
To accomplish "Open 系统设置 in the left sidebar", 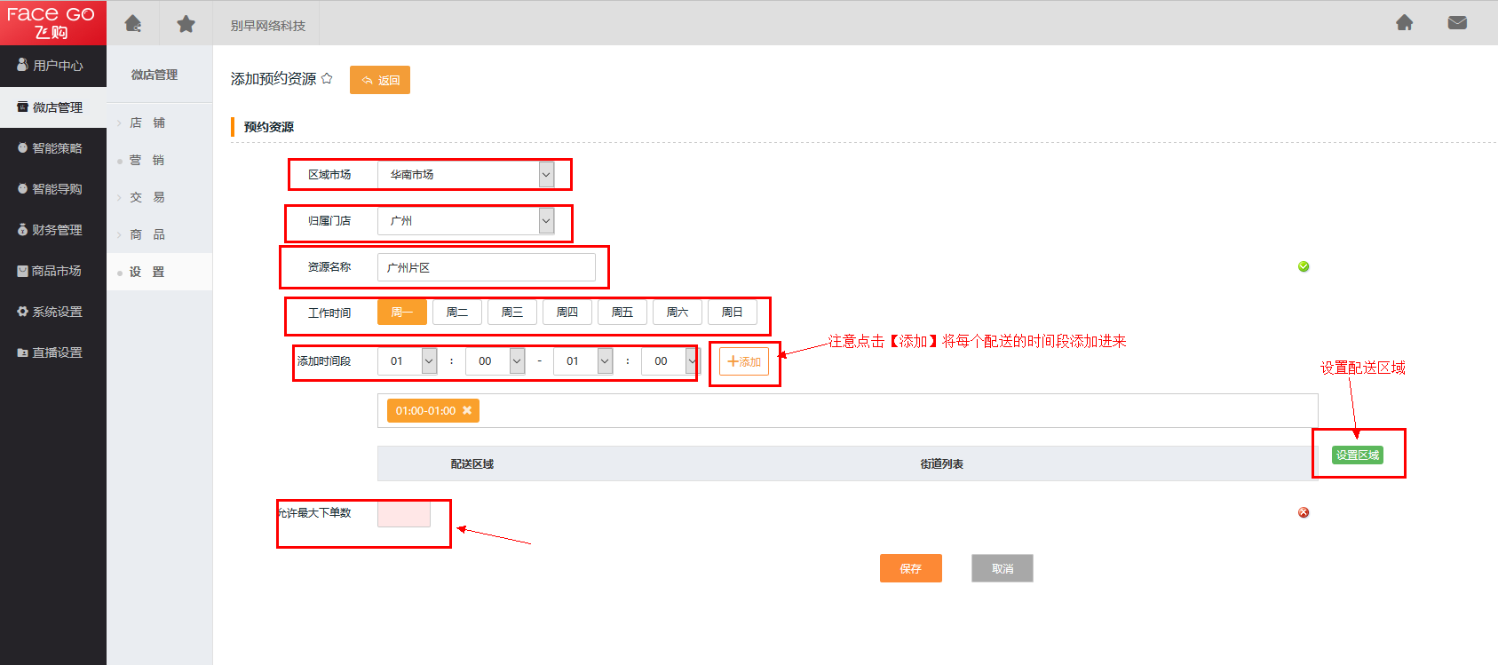I will pos(53,312).
